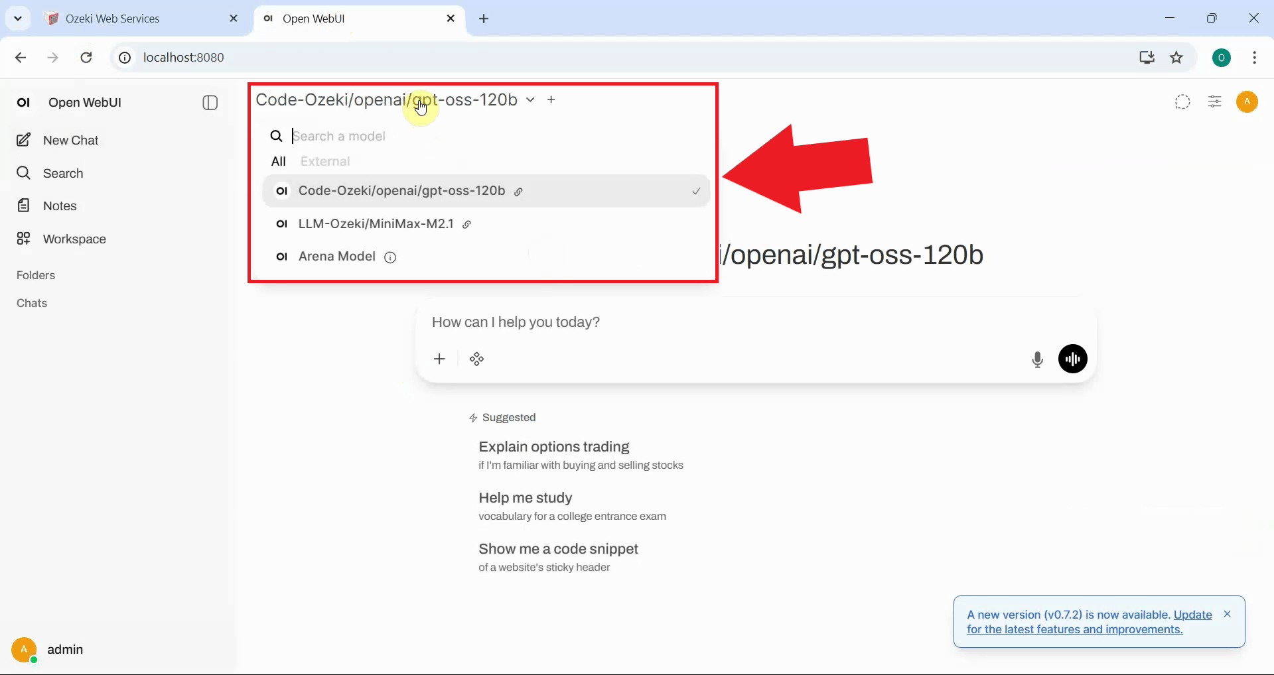This screenshot has height=675, width=1274.
Task: Expand the model selector chevron
Action: point(530,100)
